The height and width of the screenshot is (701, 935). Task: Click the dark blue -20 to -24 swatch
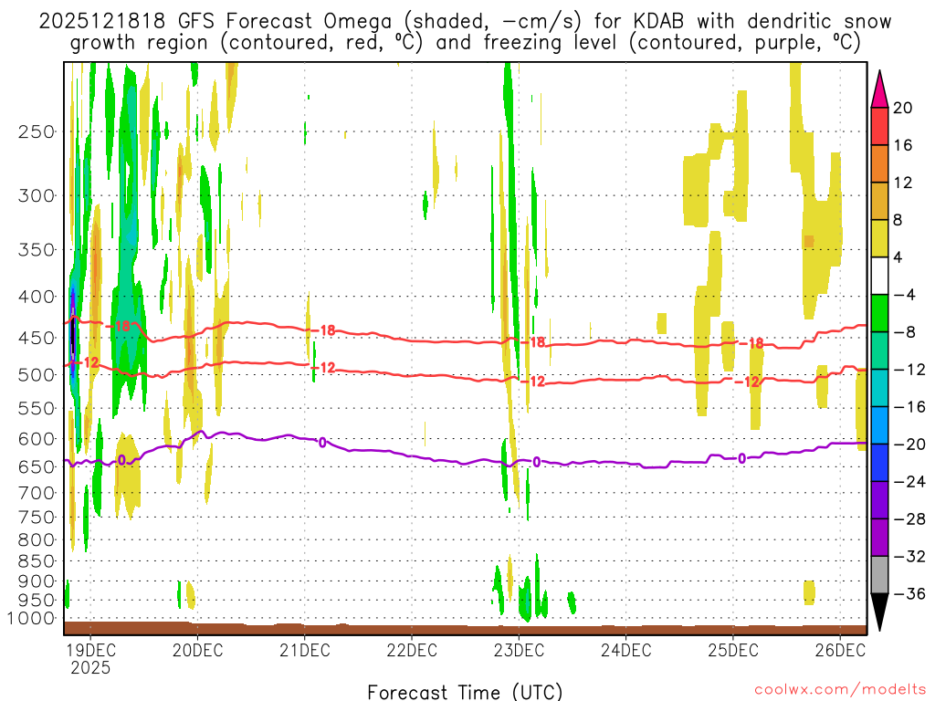879,463
